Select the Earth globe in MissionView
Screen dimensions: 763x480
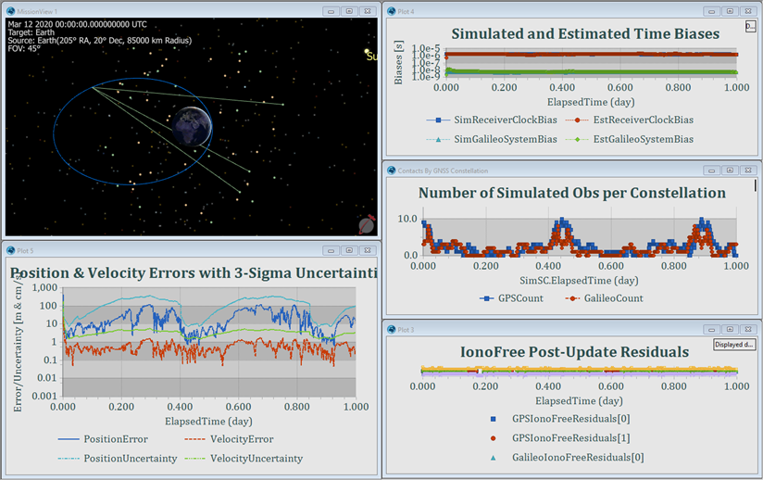pos(193,127)
